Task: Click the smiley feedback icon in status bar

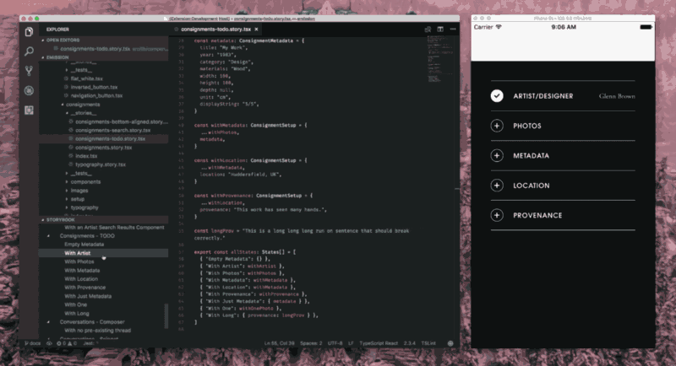Action: click(450, 343)
